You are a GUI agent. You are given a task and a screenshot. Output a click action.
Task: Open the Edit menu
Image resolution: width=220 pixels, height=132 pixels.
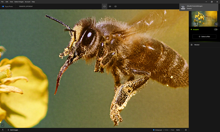(7, 2)
